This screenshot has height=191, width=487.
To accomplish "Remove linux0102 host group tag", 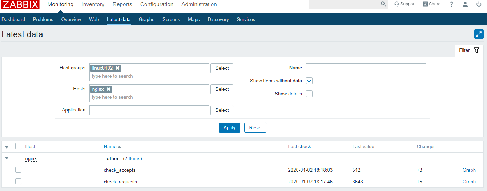I will point(117,68).
